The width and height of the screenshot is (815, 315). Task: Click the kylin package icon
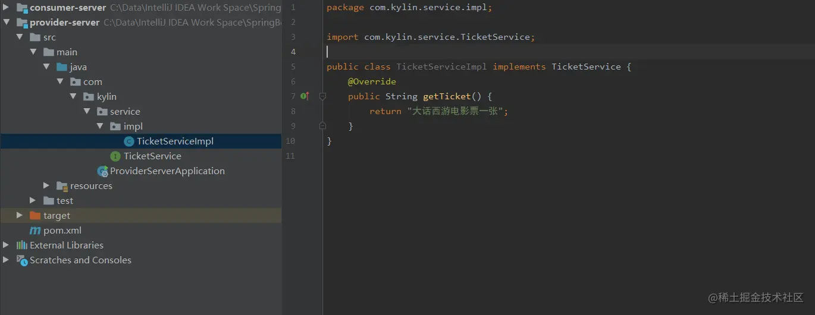click(89, 97)
